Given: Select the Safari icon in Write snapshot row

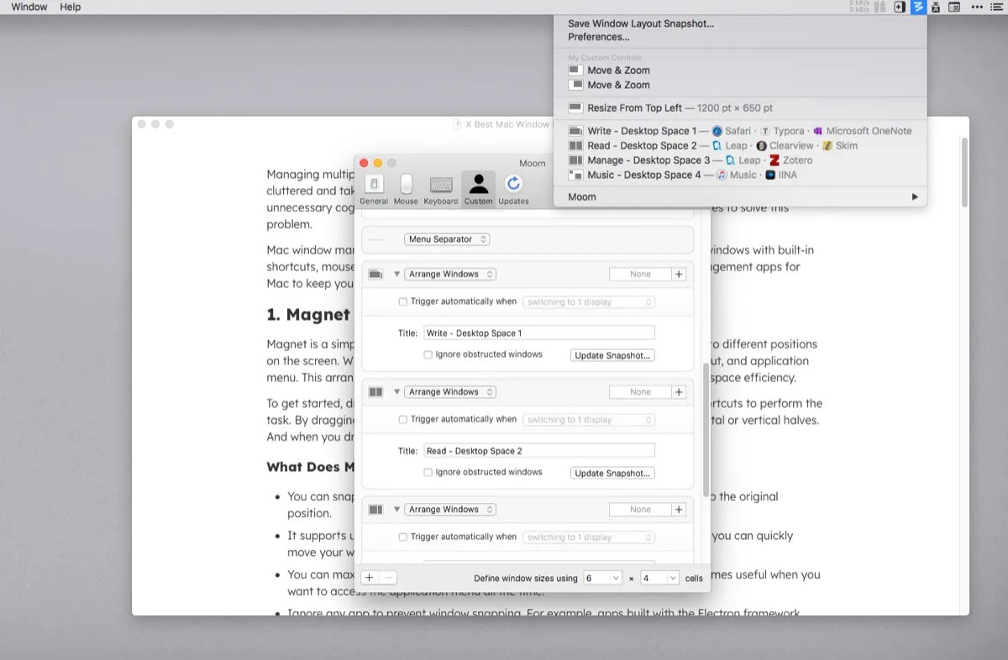Looking at the screenshot, I should pyautogui.click(x=716, y=131).
